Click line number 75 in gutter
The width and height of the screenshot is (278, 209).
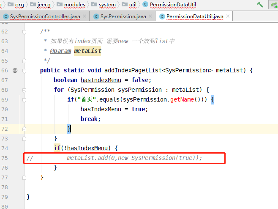pyautogui.click(x=5, y=158)
